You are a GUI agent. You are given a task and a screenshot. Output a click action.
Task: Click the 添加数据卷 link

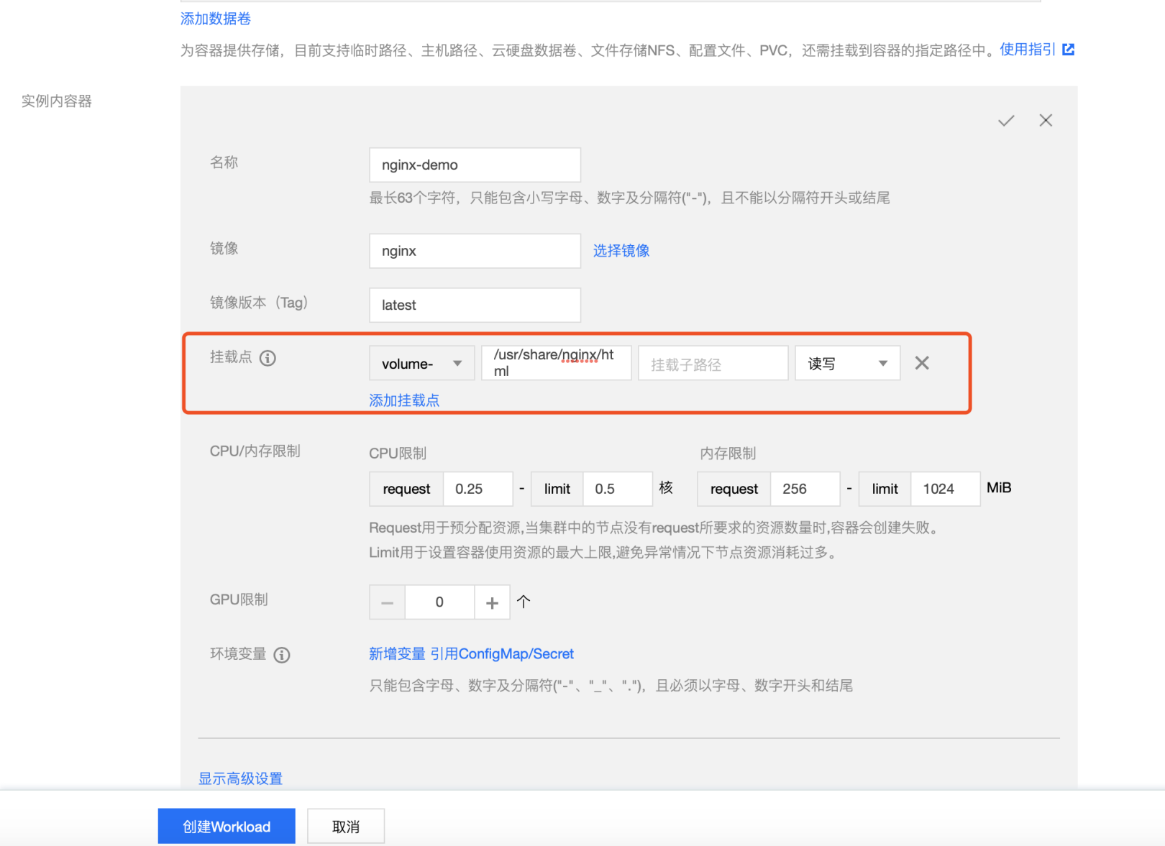pos(216,19)
